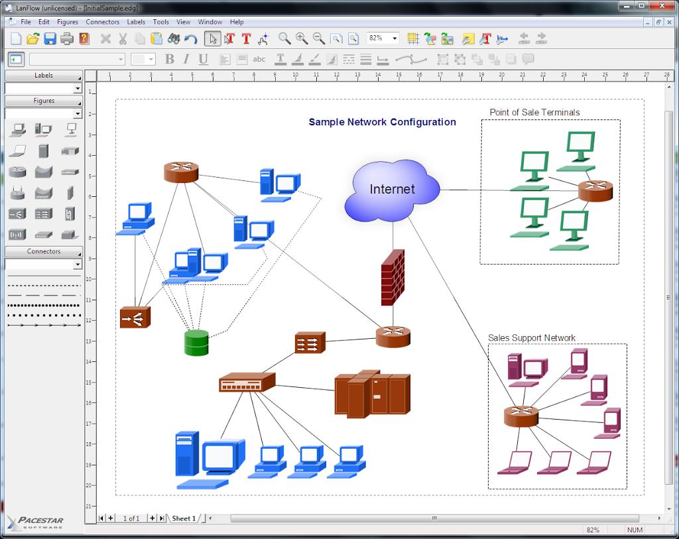
Task: Import figure with the shapes icon
Action: 430,39
